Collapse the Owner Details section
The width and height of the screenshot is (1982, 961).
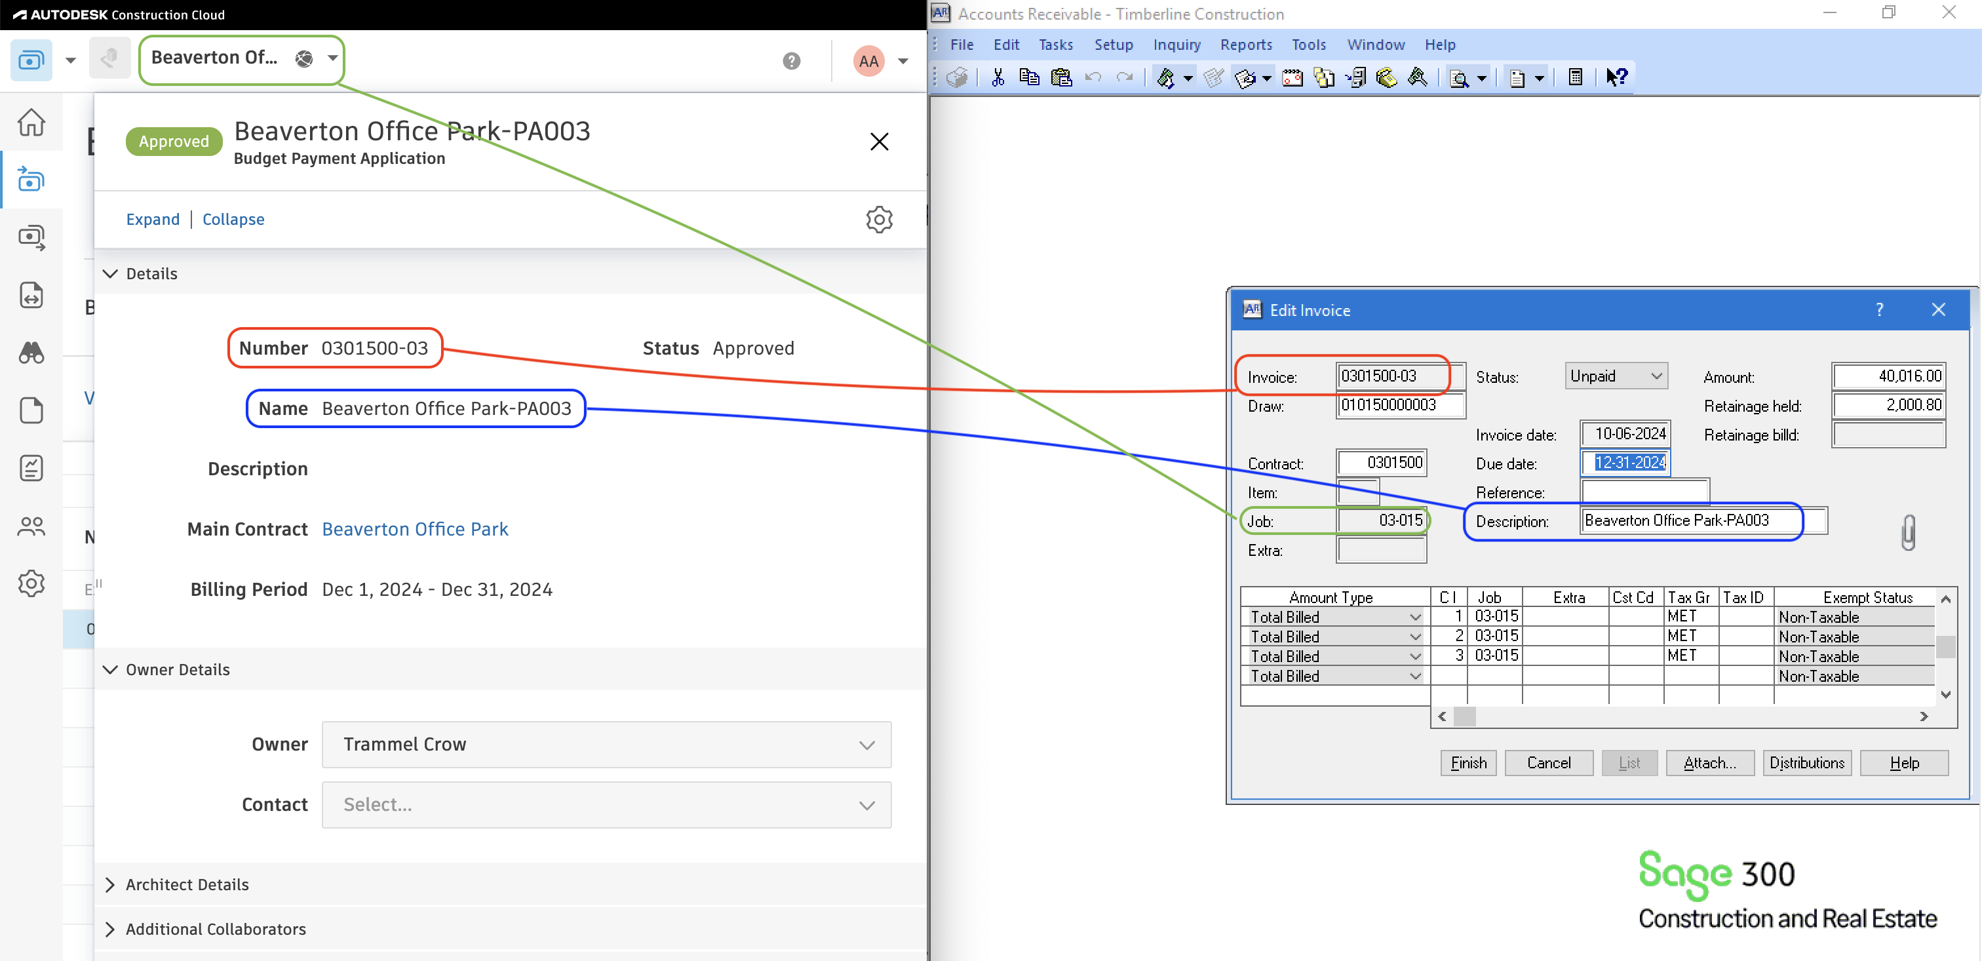coord(111,670)
